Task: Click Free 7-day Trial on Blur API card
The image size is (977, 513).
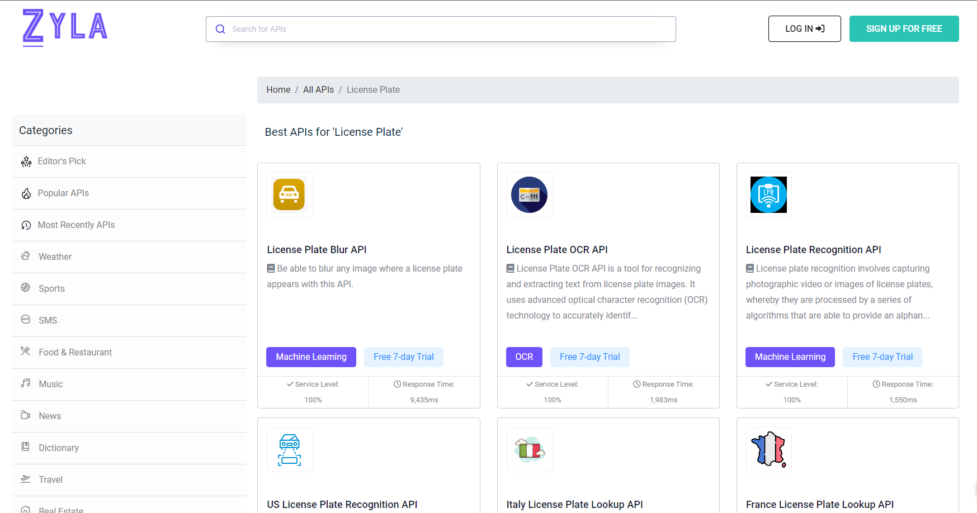Action: coord(404,357)
